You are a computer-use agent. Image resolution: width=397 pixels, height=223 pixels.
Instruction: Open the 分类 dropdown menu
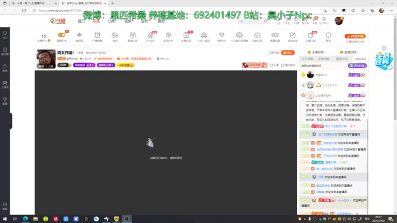(x=112, y=21)
